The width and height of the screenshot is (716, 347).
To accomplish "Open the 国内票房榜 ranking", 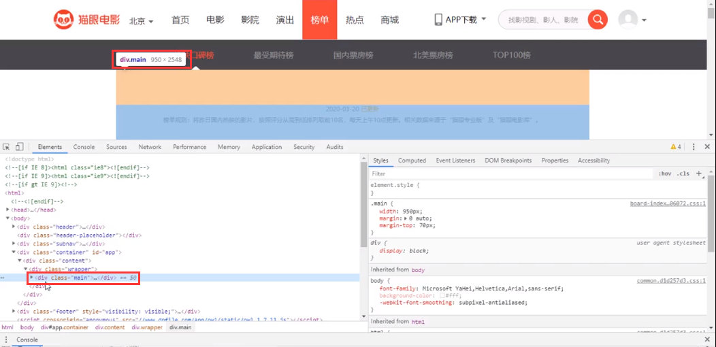I will tap(353, 56).
